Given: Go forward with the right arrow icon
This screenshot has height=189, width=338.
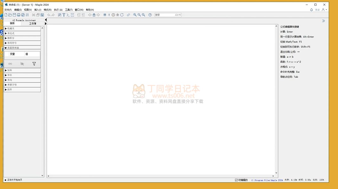Looking at the screenshot, I should coord(98,15).
